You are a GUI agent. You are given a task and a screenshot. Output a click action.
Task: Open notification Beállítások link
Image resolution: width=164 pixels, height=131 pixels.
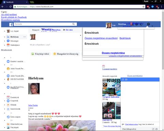tap(125, 38)
